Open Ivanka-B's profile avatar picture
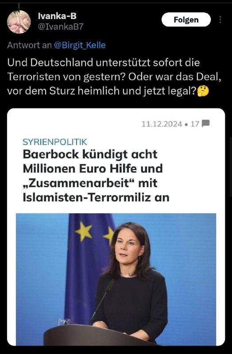The image size is (232, 354). coord(19,22)
